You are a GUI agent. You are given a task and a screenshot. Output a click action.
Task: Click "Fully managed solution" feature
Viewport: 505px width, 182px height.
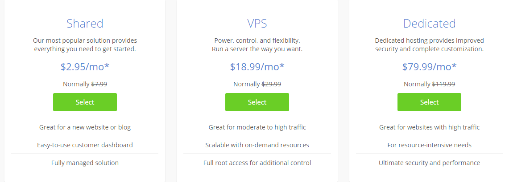coord(85,163)
